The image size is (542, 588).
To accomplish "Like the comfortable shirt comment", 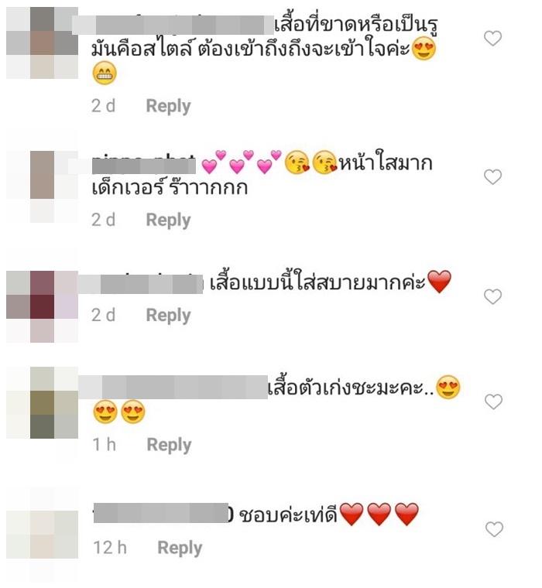I will 492,296.
